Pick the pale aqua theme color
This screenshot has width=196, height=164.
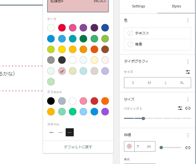click(83, 71)
